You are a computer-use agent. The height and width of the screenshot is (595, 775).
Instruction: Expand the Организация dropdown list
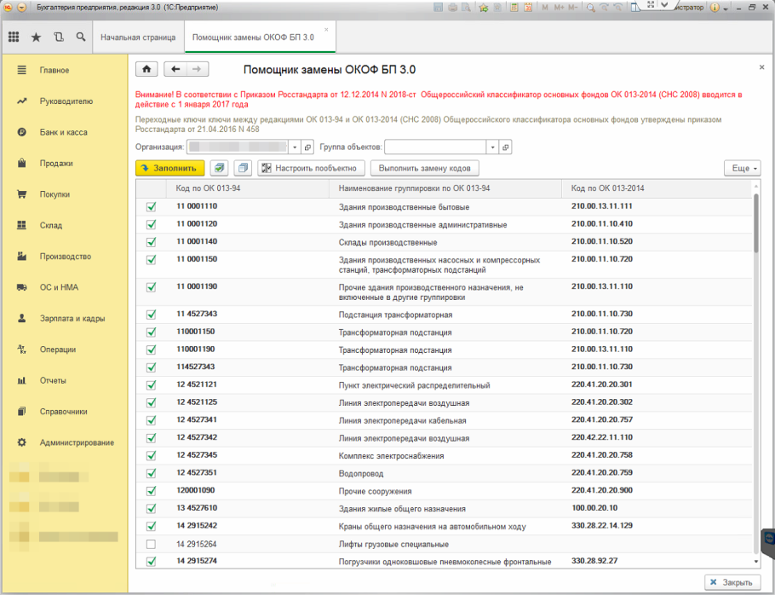coord(295,147)
